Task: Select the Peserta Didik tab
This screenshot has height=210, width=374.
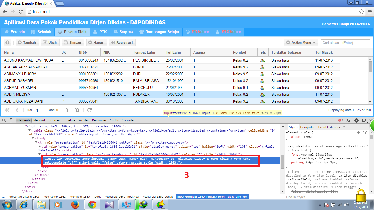Action: pos(72,32)
